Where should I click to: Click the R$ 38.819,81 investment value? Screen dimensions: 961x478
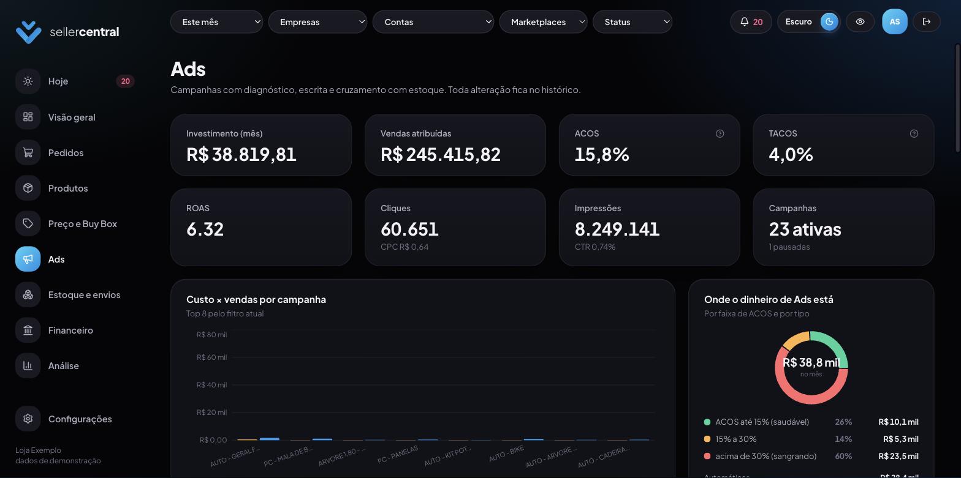[241, 154]
